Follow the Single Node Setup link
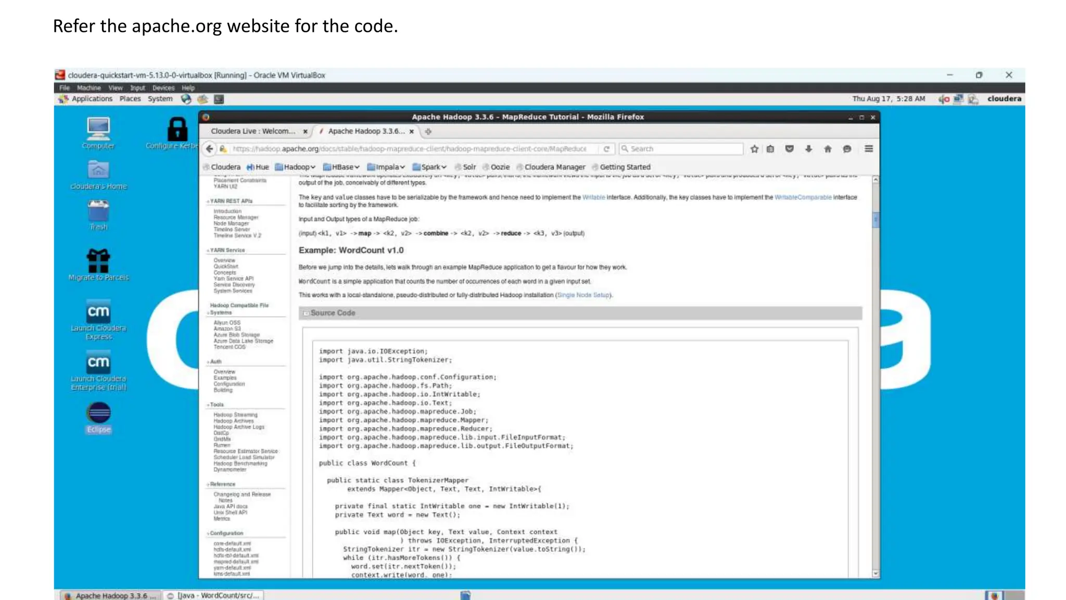Viewport: 1066px width, 600px height. pyautogui.click(x=583, y=295)
